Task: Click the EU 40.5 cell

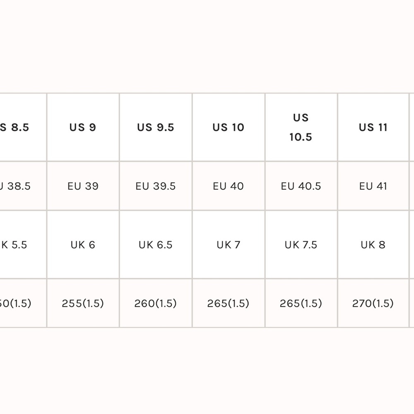Action: [301, 186]
